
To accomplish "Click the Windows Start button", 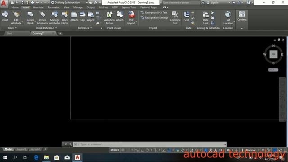I will point(5,157).
